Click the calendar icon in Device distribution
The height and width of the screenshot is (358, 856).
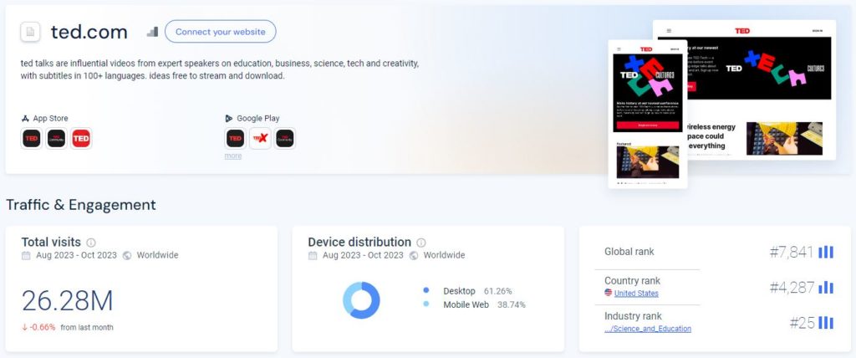313,255
